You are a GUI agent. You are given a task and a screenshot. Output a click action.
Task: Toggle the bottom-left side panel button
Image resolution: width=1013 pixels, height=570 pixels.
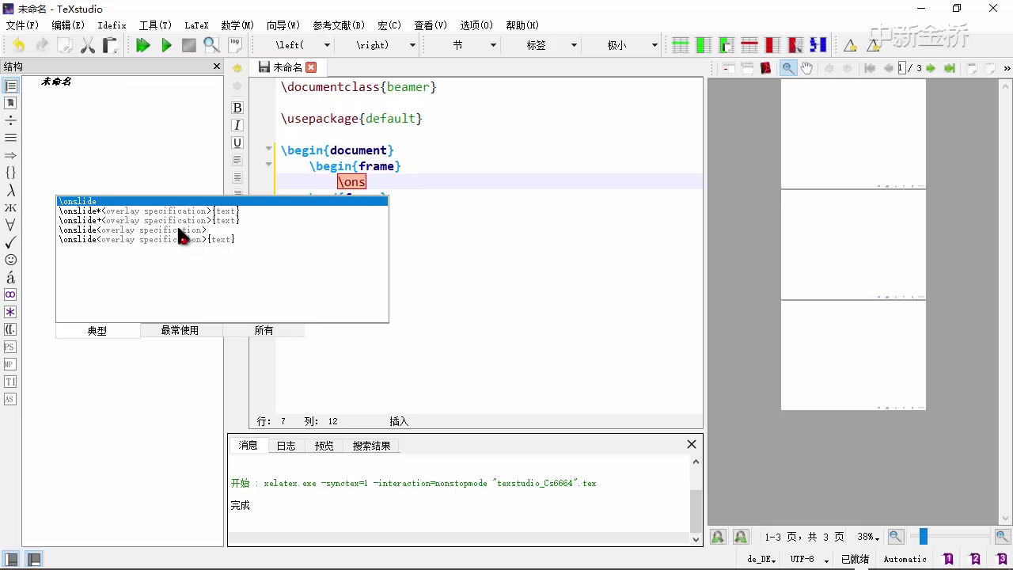tap(12, 560)
